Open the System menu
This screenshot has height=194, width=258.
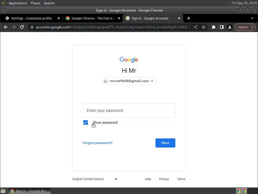pos(49,3)
